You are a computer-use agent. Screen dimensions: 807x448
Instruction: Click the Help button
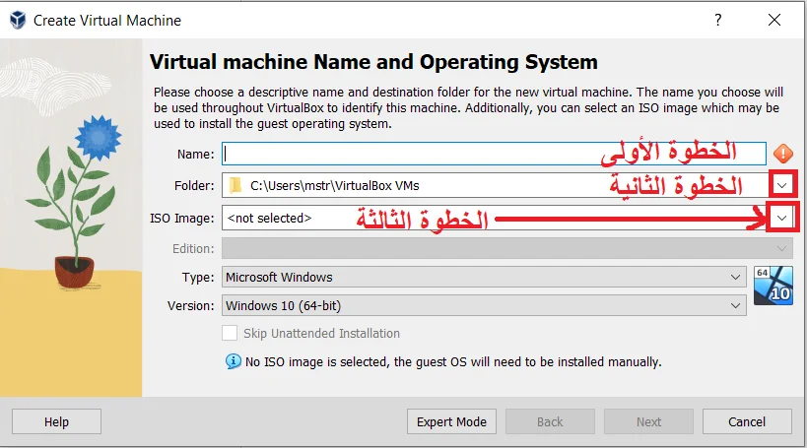56,421
